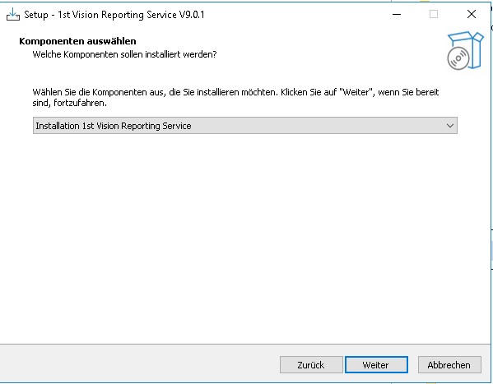Viewport: 493px width, 384px height.
Task: Click the Setup - 1st Vision Reporting Service title text
Action: coord(114,15)
